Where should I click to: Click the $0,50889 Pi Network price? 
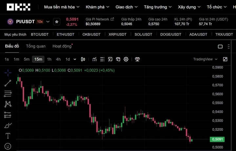[93, 24]
